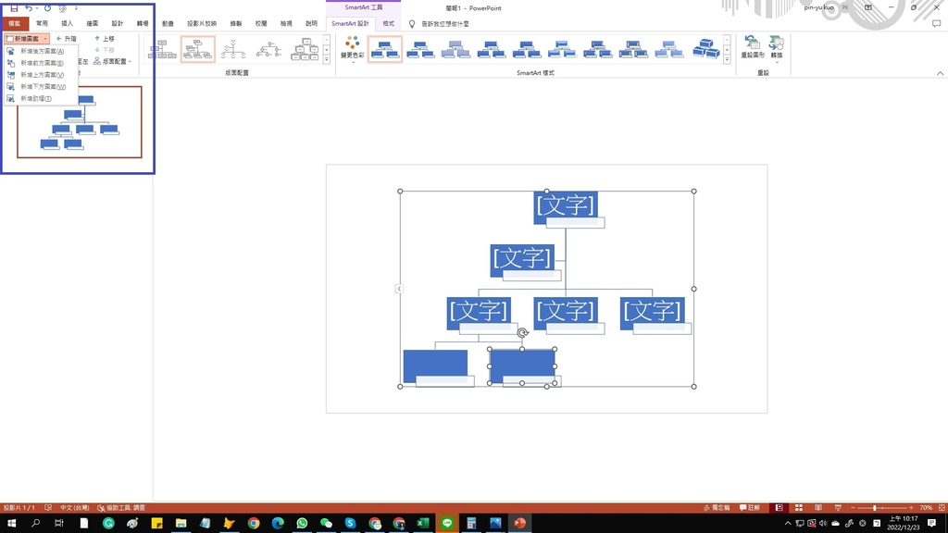Select the second SmartArt style thumbnail
This screenshot has width=948, height=533.
(420, 49)
